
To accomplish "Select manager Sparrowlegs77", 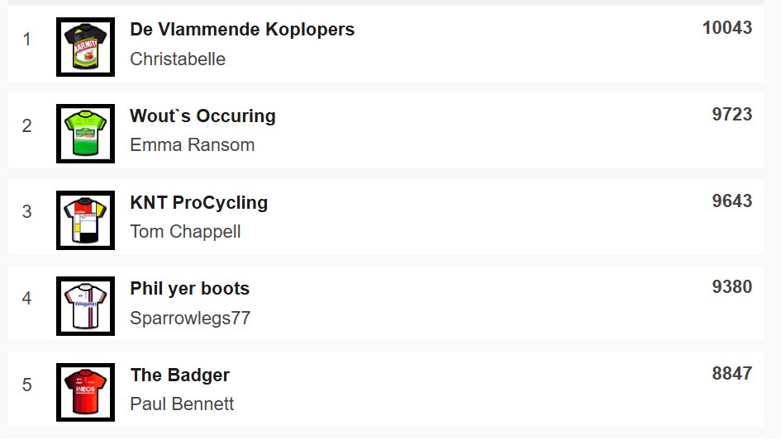I will click(190, 319).
